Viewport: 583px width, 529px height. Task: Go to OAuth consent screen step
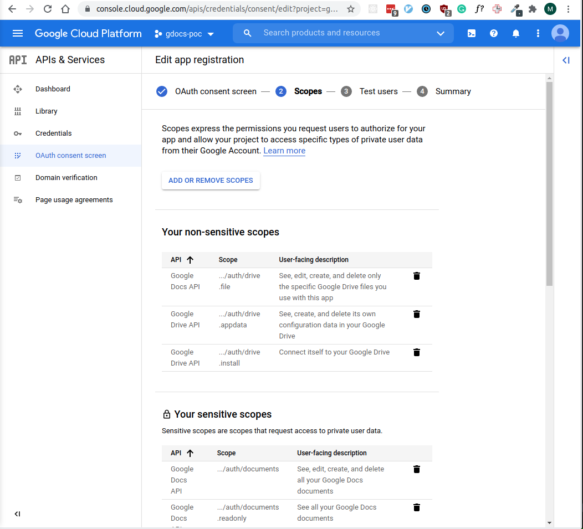point(206,91)
